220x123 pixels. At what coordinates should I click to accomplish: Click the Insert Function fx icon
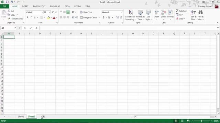point(36,28)
